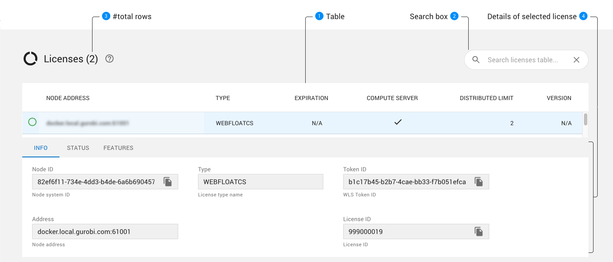Copy the Token ID value
The width and height of the screenshot is (613, 262).
479,182
